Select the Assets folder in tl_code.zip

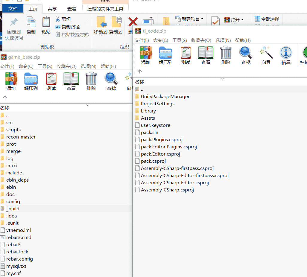(148, 118)
